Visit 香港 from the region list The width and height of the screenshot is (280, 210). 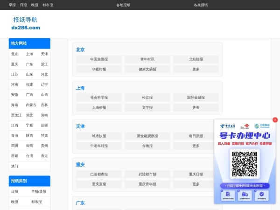44,156
